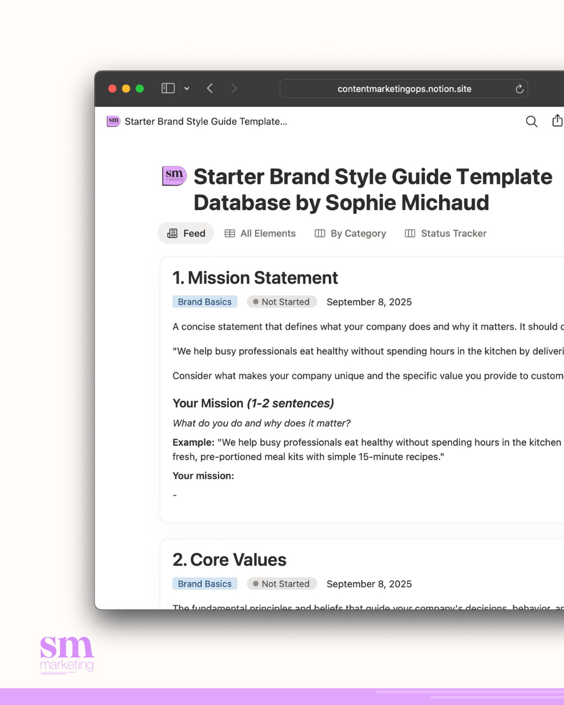Switch to the Status Tracker tab
Viewport: 564px width, 705px height.
coord(445,233)
